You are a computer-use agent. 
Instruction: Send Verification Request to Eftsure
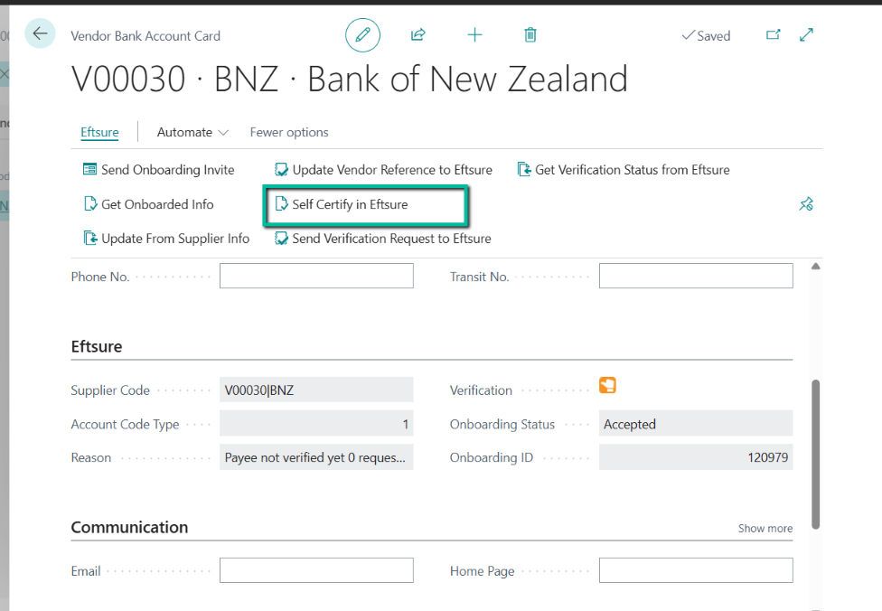pos(382,239)
